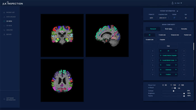The height and width of the screenshot is (110, 196).
Task: Click the far-right square button in the Cuneus row
Action: [x=184, y=65]
